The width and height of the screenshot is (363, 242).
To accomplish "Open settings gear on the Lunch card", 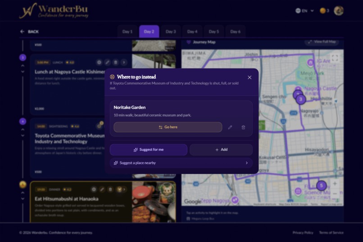I will click(x=99, y=62).
